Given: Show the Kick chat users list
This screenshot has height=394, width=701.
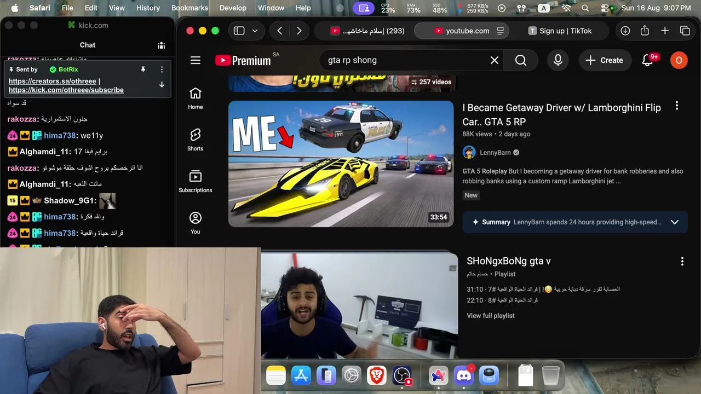Looking at the screenshot, I should point(162,45).
